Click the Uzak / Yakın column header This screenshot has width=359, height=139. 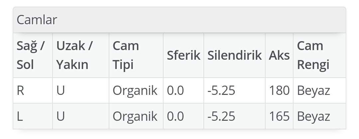(74, 55)
